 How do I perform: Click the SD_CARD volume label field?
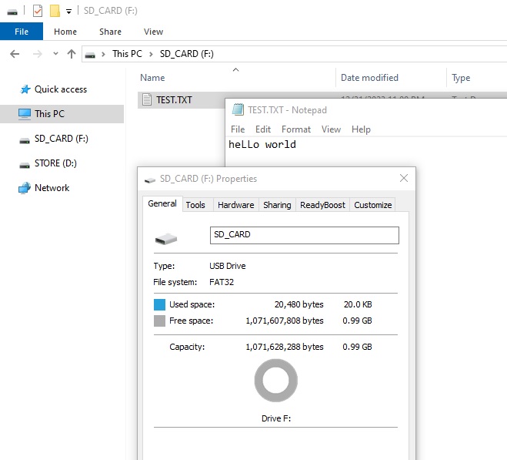pos(304,235)
